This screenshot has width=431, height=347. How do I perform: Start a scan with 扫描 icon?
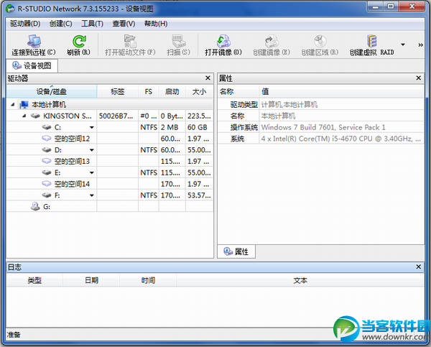coord(178,41)
